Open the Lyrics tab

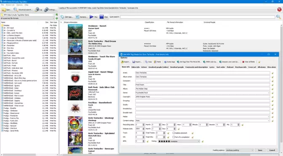(x=212, y=67)
